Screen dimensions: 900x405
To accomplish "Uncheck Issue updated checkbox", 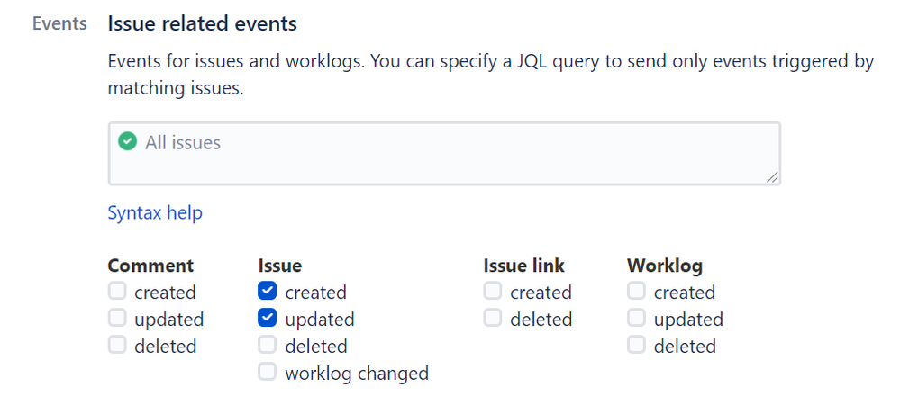I will click(x=268, y=318).
